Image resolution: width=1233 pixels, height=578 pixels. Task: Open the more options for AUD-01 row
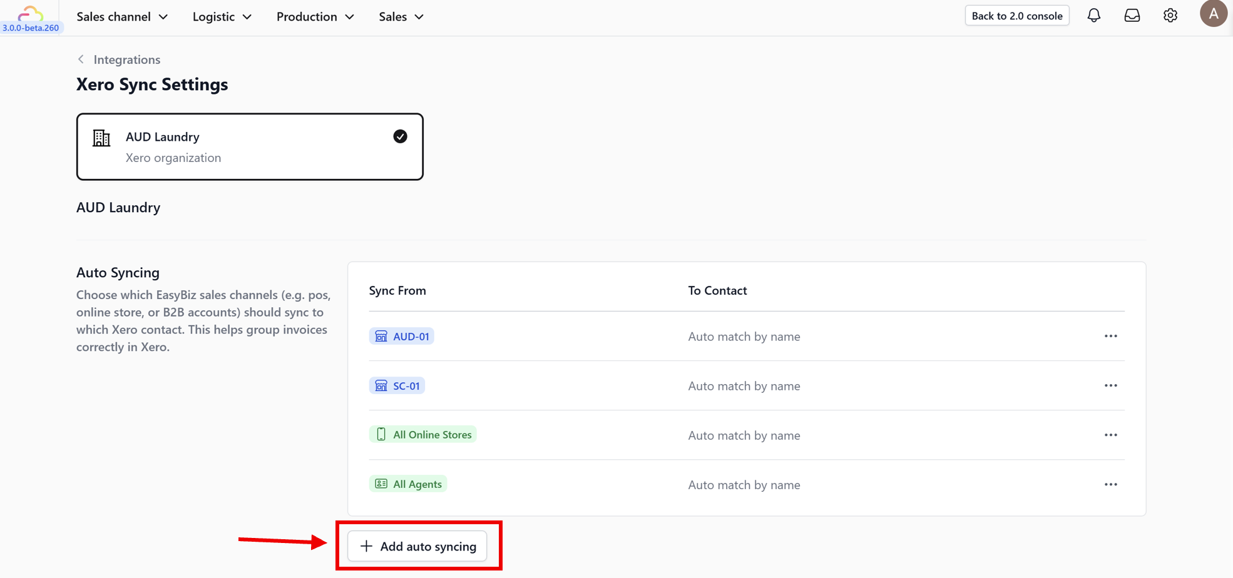coord(1110,336)
